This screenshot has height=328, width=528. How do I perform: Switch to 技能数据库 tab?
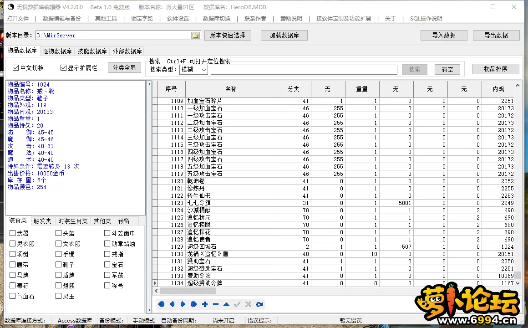click(92, 51)
